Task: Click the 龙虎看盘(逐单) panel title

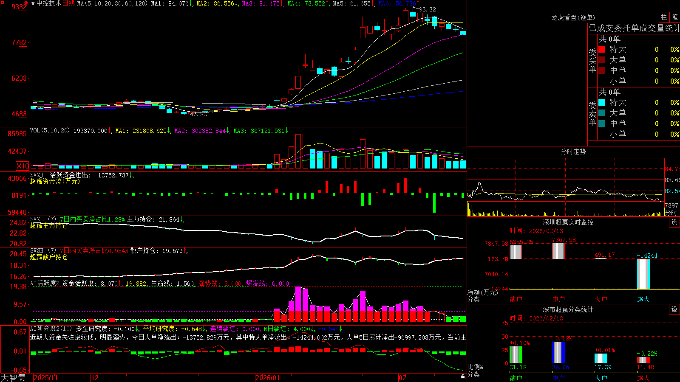Action: pos(573,17)
